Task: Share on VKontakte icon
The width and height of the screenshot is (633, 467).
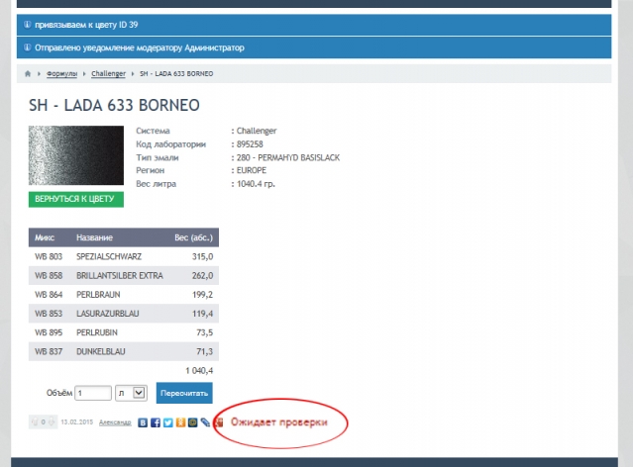Action: pyautogui.click(x=143, y=422)
